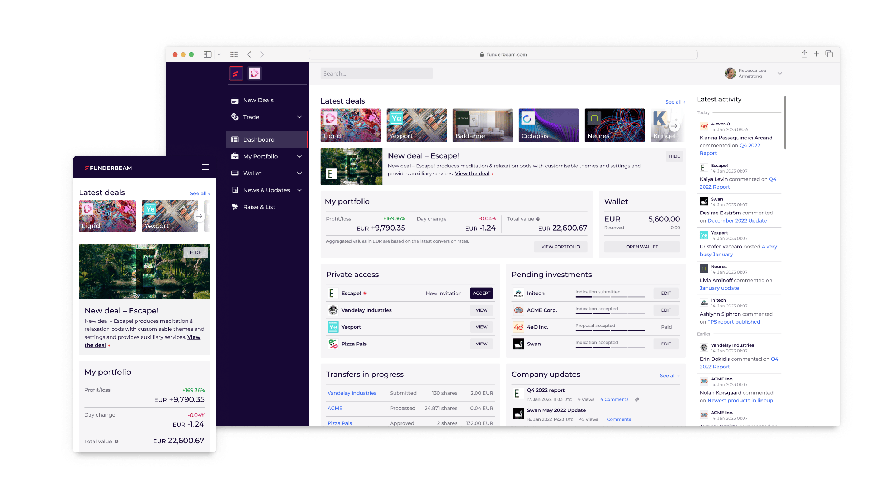Click See all in the mobile view
The image size is (887, 499).
(x=200, y=194)
